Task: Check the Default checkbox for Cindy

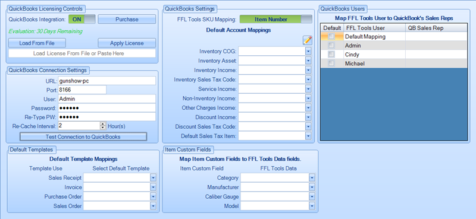Action: 331,55
